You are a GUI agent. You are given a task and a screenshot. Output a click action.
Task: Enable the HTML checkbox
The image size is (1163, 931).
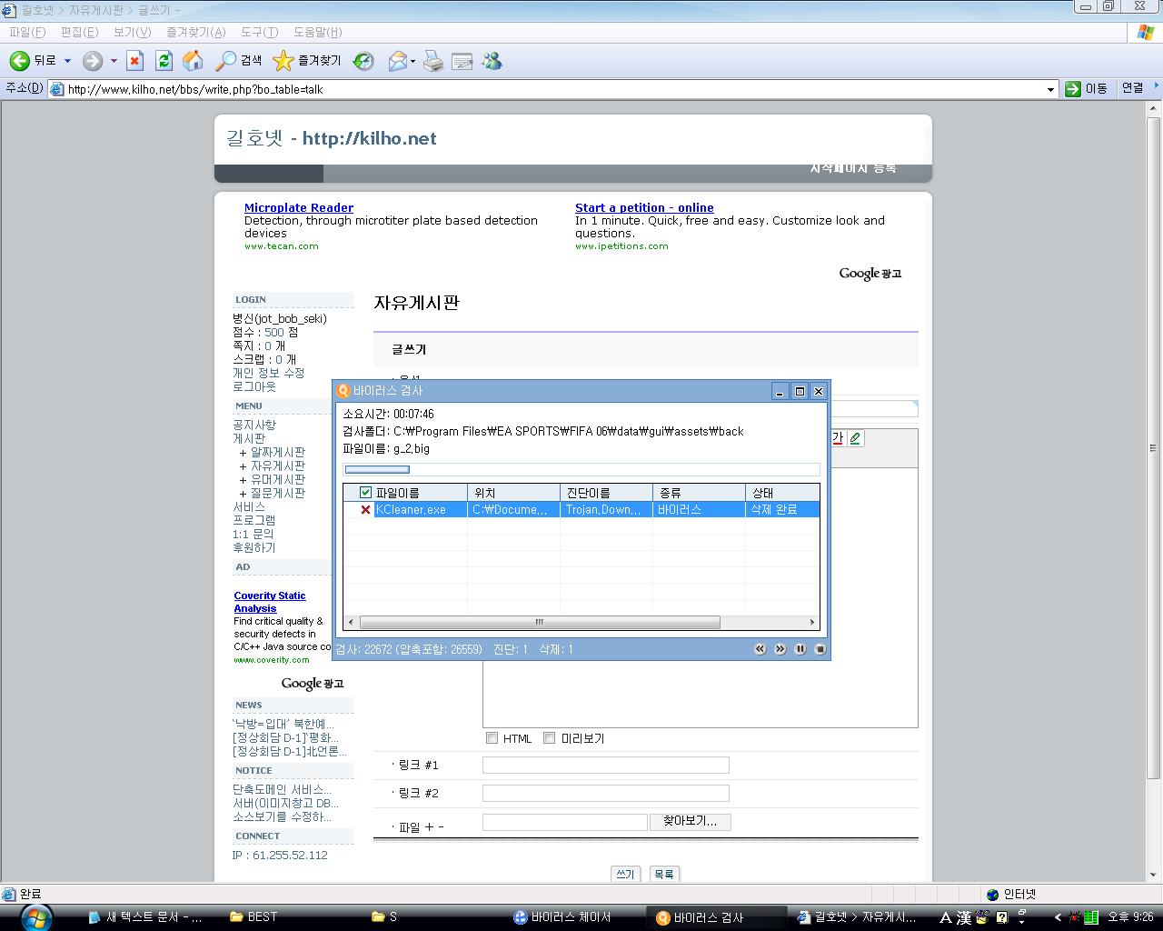click(492, 738)
